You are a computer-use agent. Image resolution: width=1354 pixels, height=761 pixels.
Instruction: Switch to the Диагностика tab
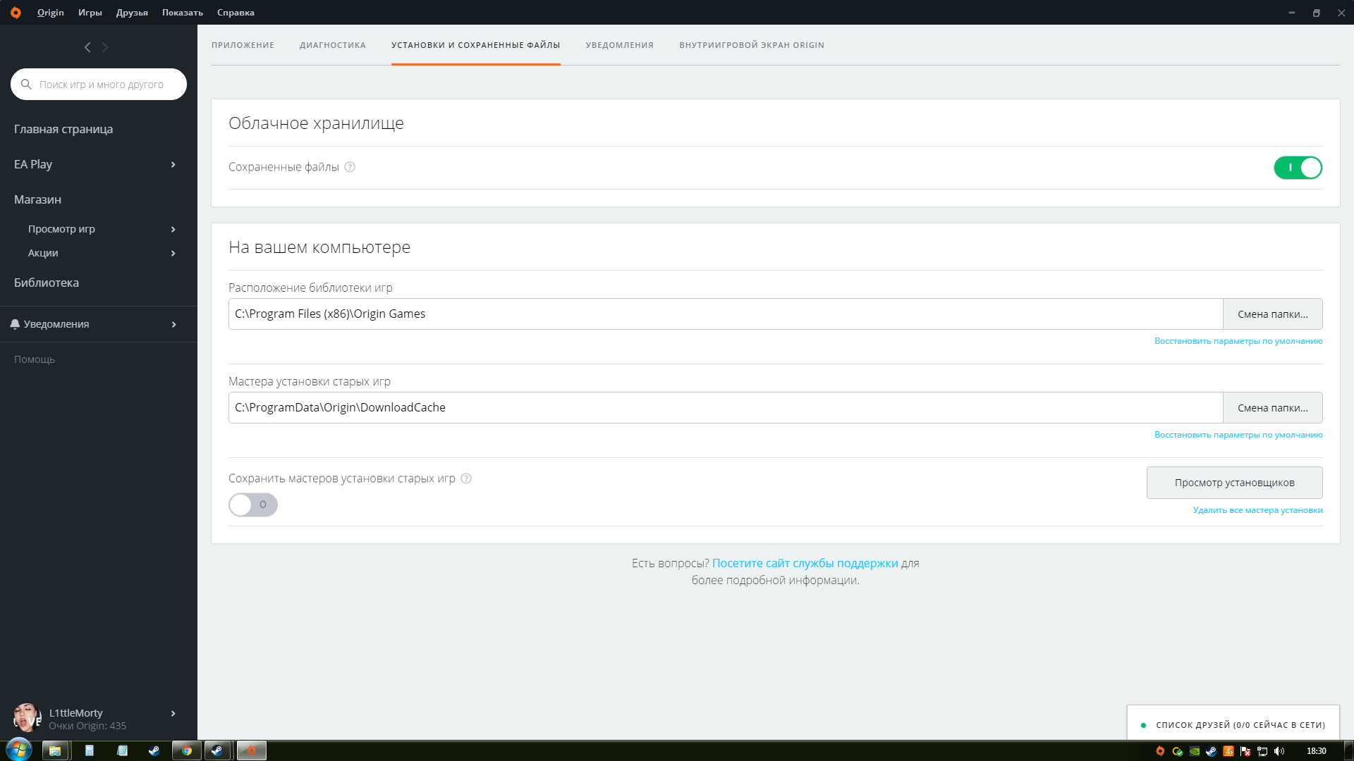[x=333, y=45]
